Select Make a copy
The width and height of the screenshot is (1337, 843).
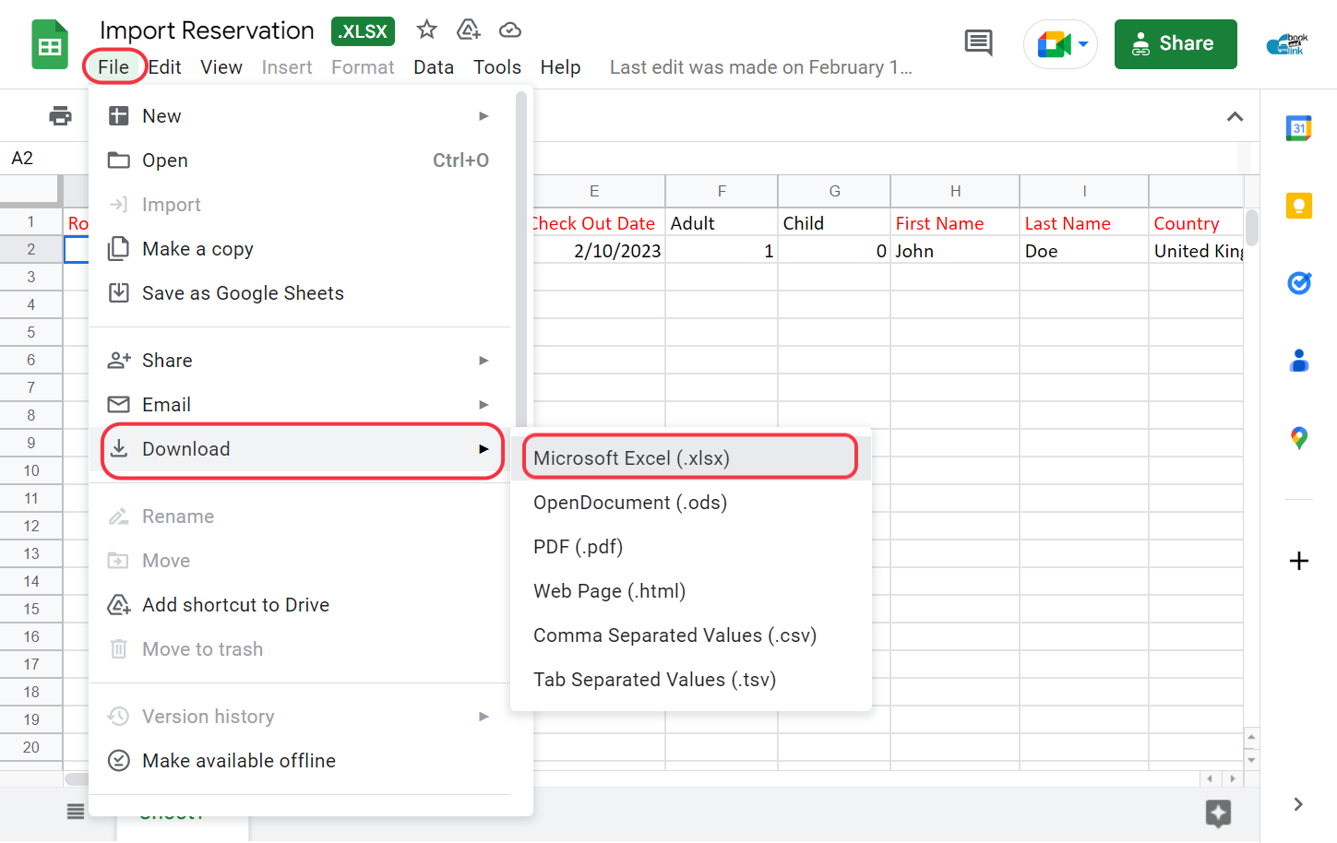300,249
